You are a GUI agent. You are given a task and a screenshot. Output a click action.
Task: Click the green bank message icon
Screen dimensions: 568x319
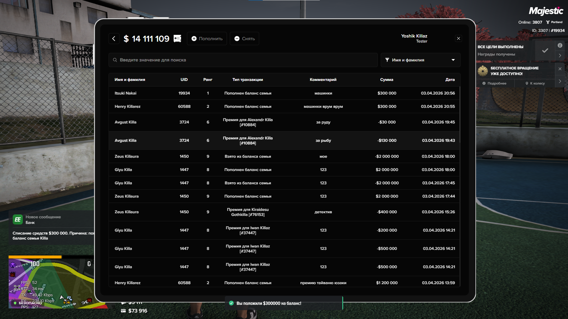18,219
